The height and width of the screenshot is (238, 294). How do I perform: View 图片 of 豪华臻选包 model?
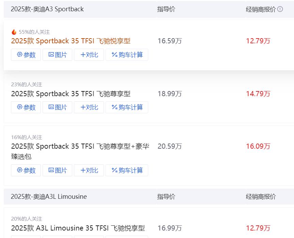(57, 170)
